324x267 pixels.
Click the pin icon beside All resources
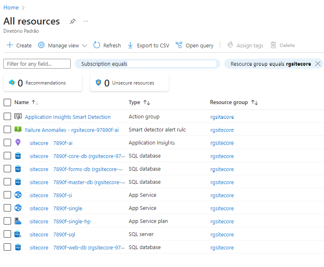72,22
